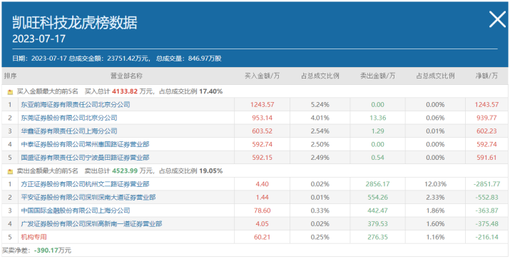Click the 净额/万 column header

[486, 76]
